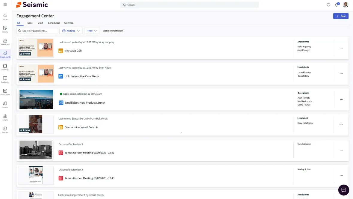
Task: Click the Interactive Case Study thumbnail
Action: coord(36,73)
